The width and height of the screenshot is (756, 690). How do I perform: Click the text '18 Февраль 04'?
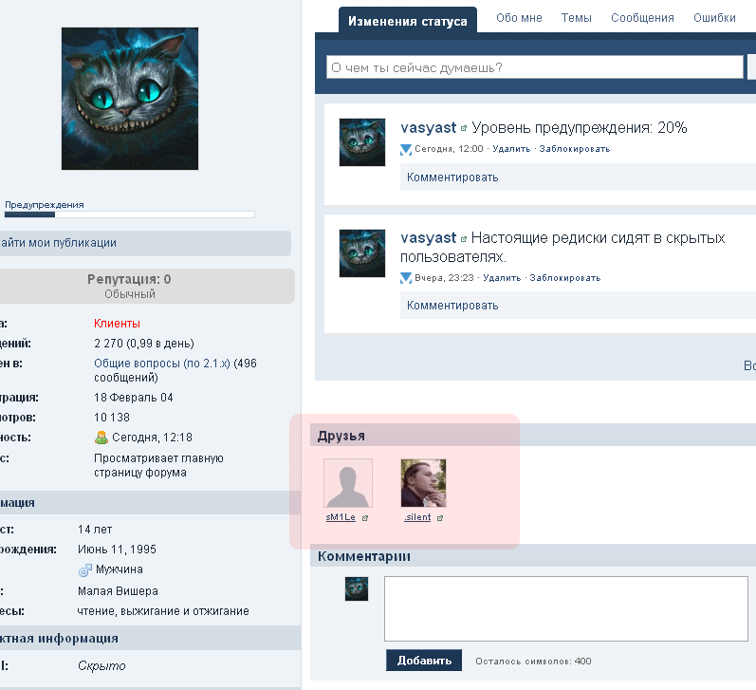134,398
